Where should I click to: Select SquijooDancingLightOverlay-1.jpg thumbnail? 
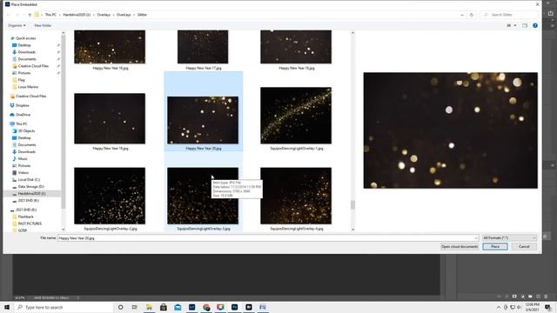pyautogui.click(x=296, y=116)
